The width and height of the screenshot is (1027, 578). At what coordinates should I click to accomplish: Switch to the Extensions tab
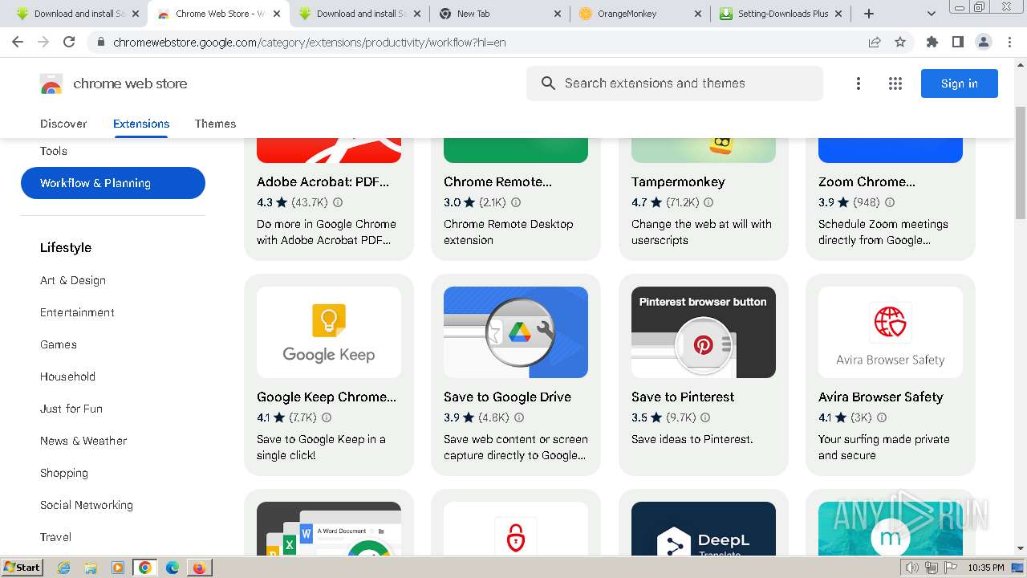(141, 124)
